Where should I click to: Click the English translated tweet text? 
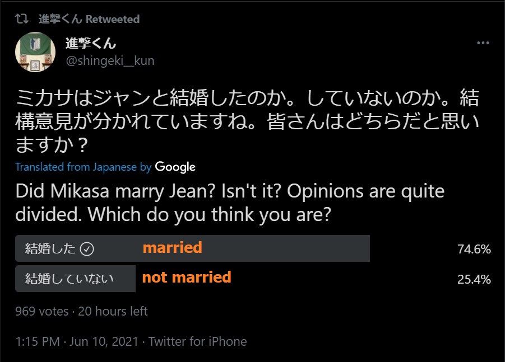click(x=230, y=202)
